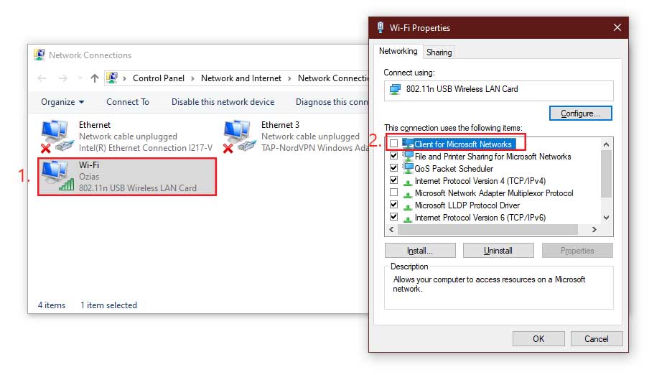Uncheck QoS Packet Scheduler

pyautogui.click(x=394, y=168)
